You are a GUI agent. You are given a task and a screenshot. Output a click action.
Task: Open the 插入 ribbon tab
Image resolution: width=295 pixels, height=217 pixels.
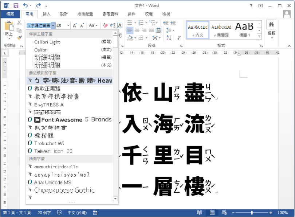pos(47,14)
